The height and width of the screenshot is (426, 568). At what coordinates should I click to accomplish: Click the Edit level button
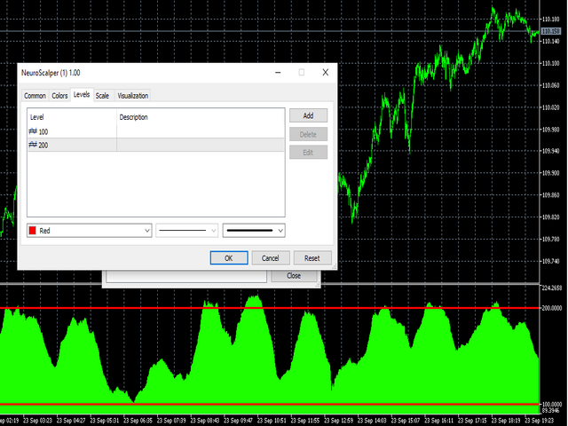pyautogui.click(x=308, y=153)
